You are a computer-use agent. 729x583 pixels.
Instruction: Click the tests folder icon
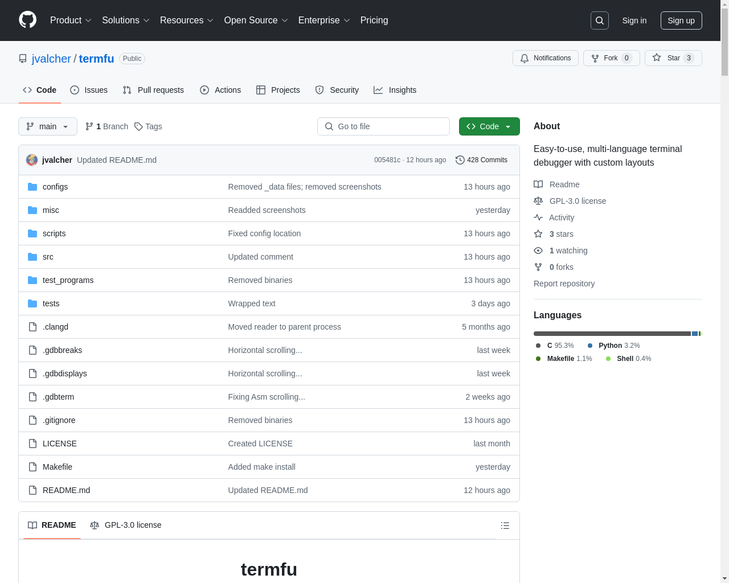(x=32, y=303)
